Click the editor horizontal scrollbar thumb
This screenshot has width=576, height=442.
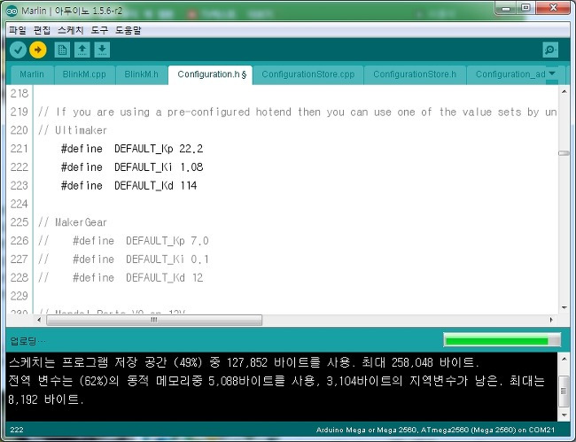pos(154,320)
